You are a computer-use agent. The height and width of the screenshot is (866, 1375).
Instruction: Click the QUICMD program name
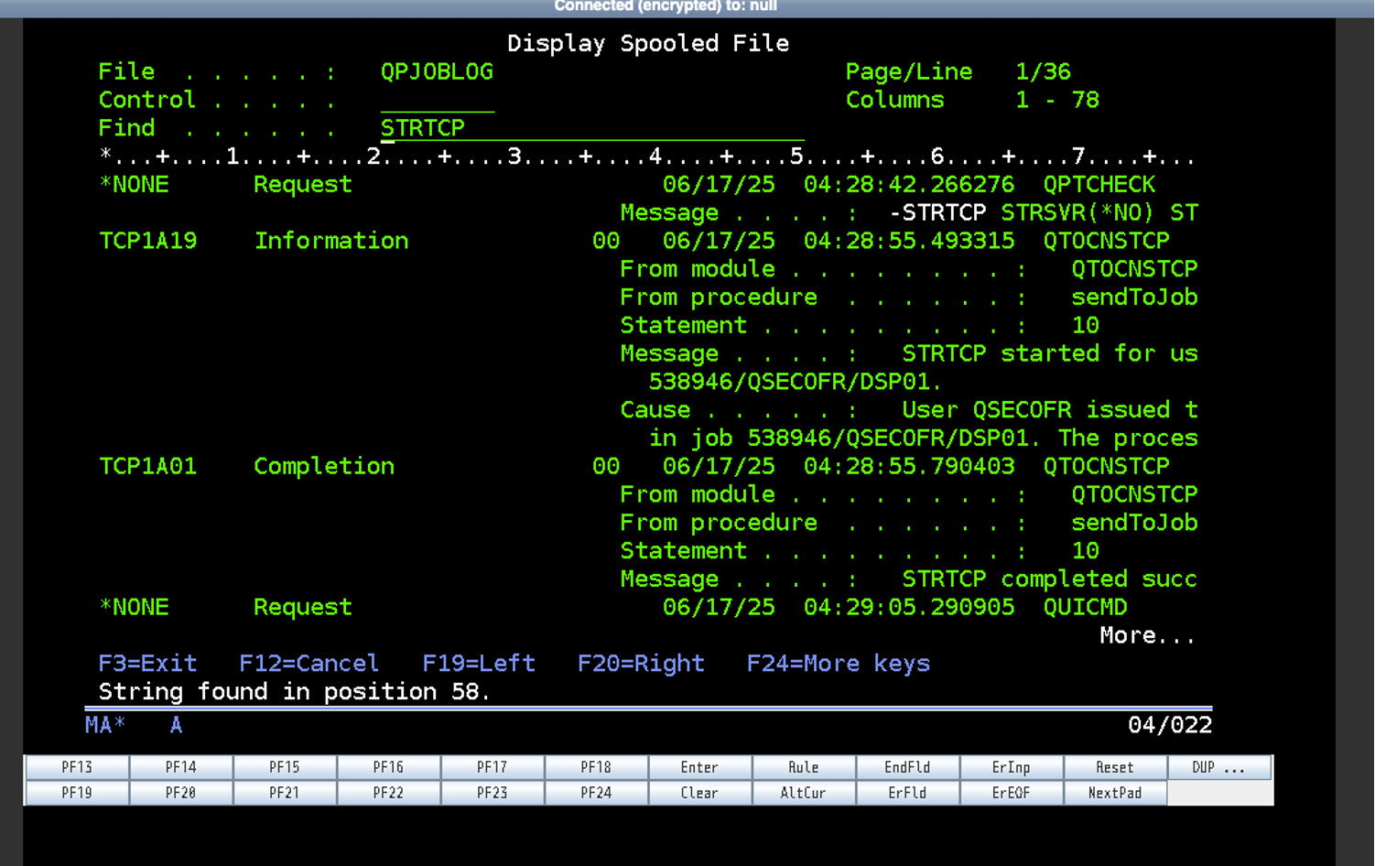[x=1086, y=607]
